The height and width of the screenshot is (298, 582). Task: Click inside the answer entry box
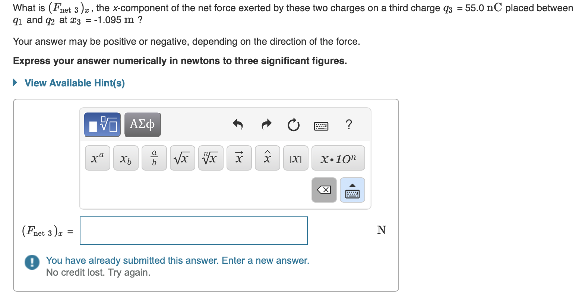pyautogui.click(x=193, y=231)
